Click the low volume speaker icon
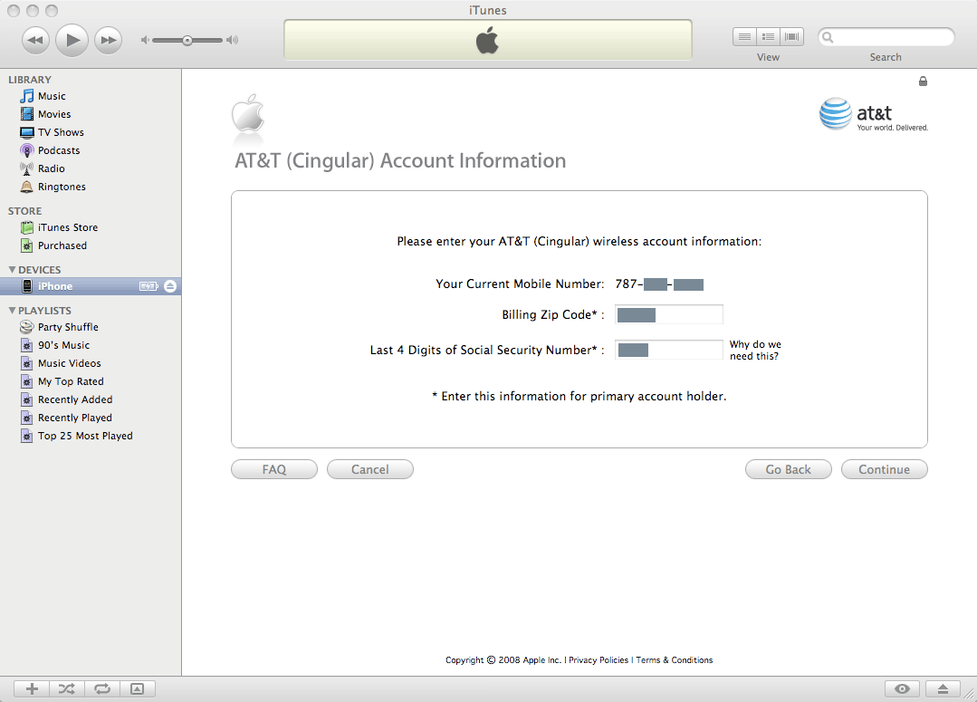 [x=145, y=41]
